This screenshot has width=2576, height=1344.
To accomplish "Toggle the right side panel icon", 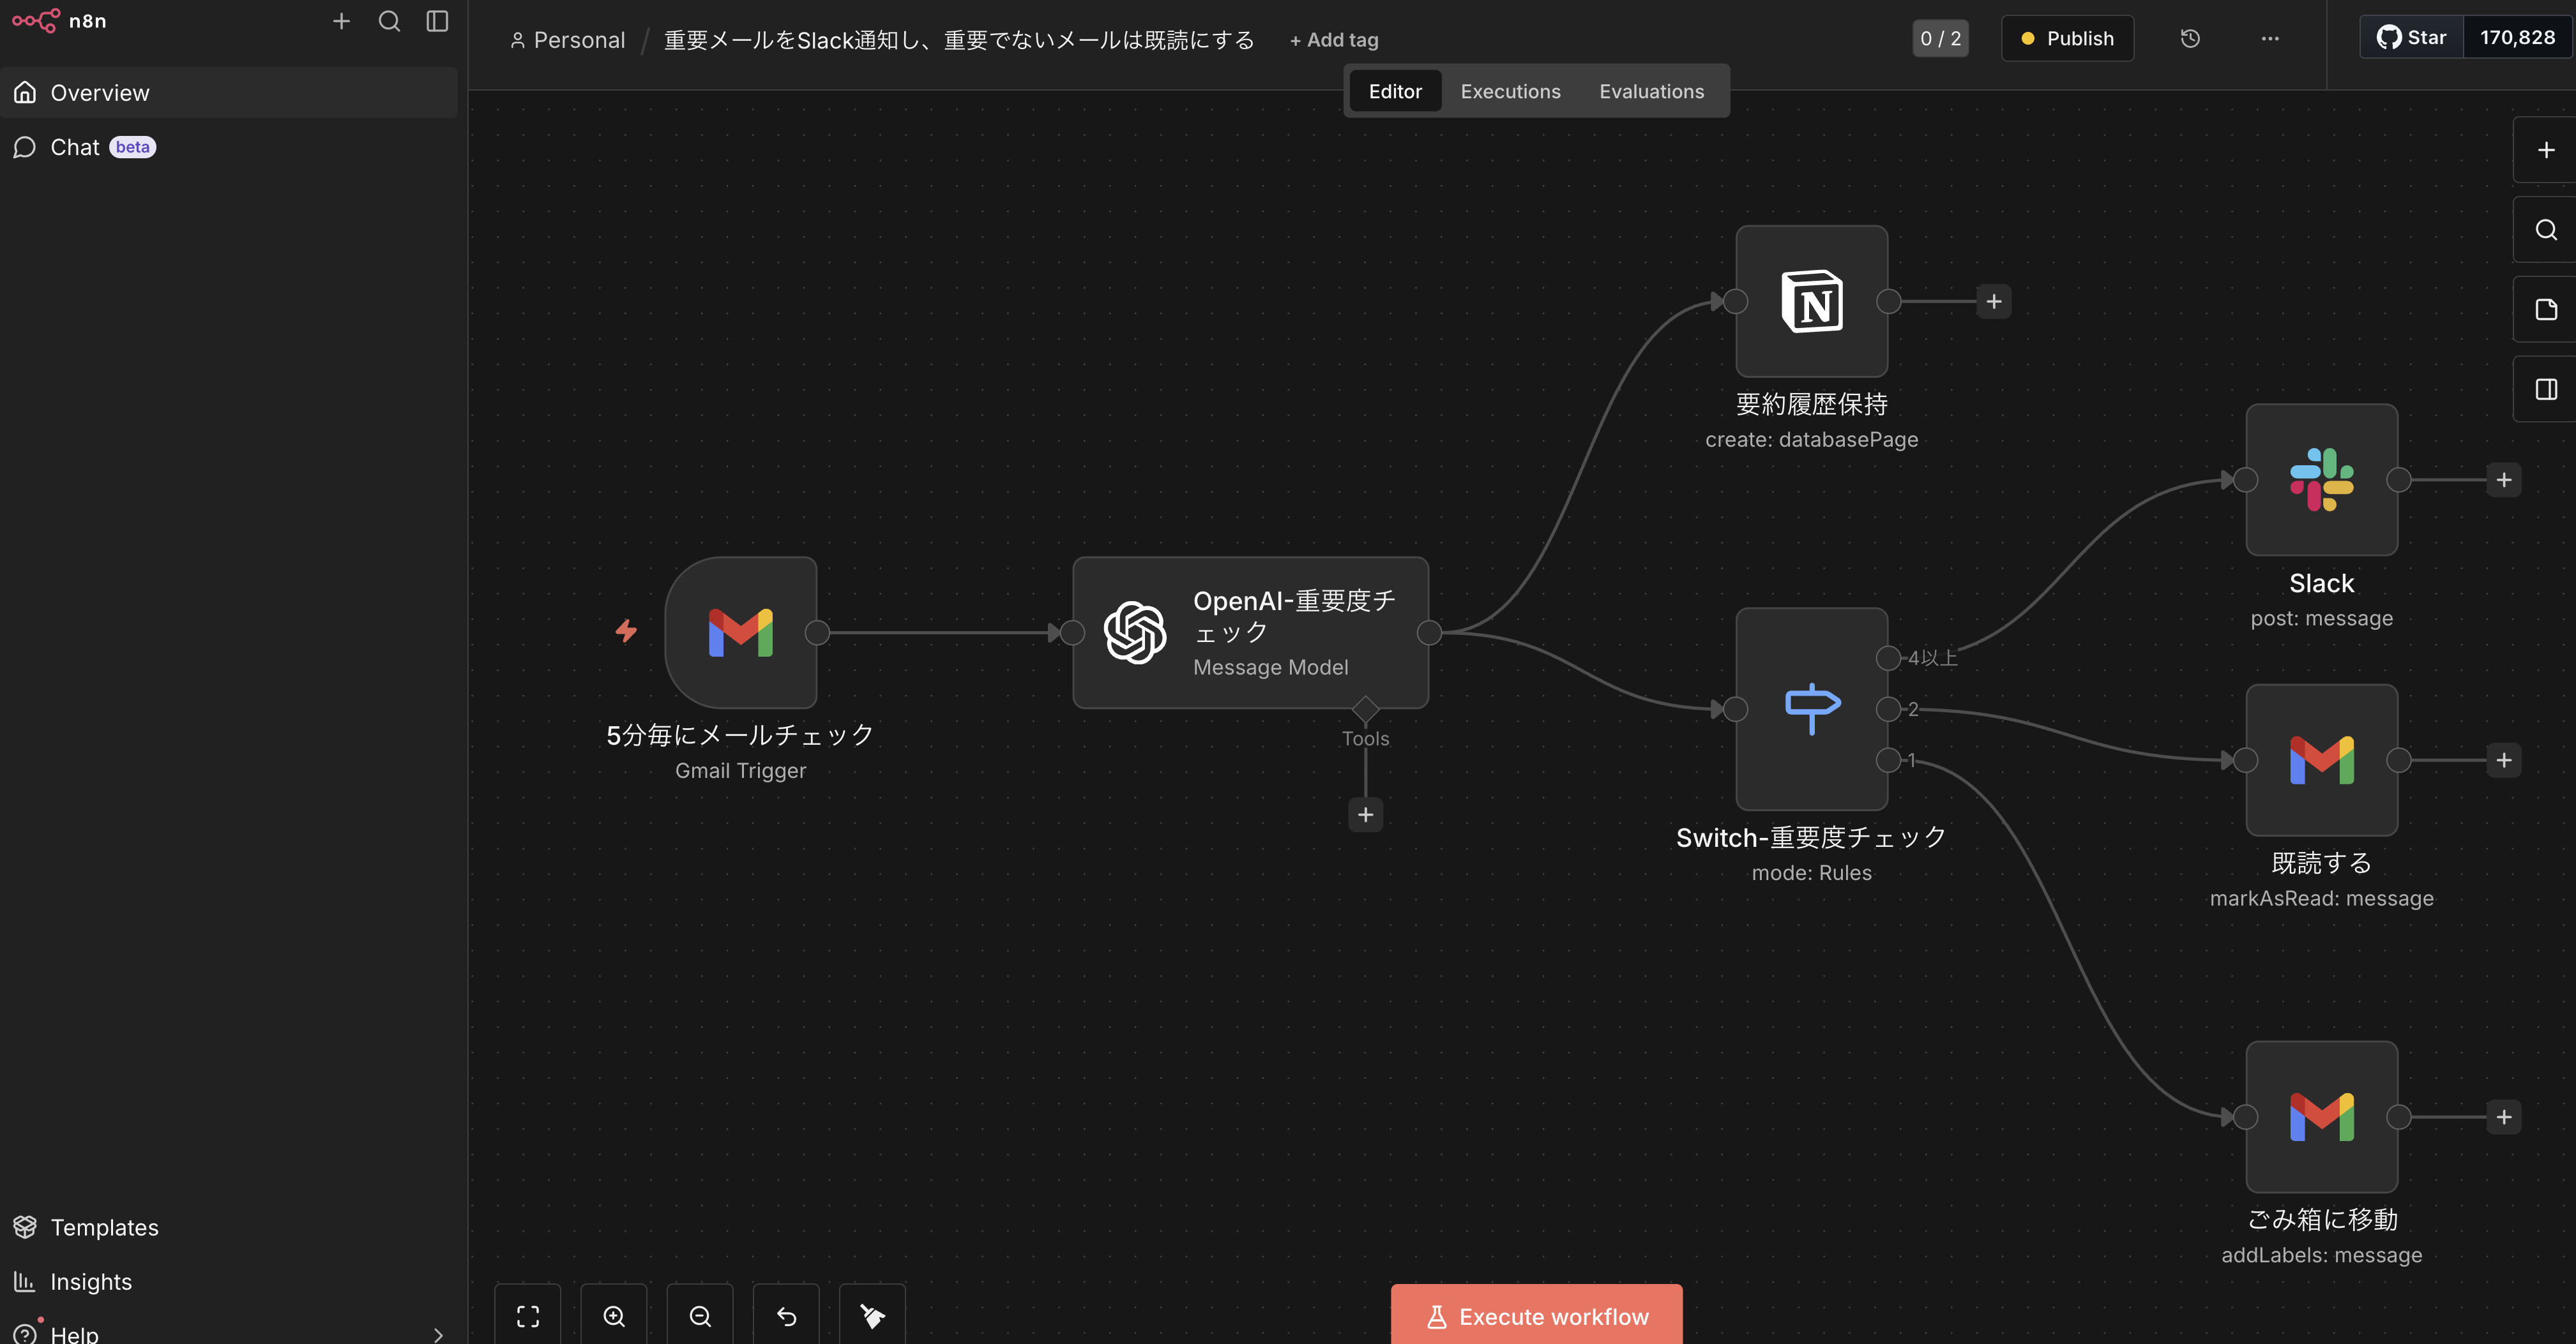I will click(2546, 389).
